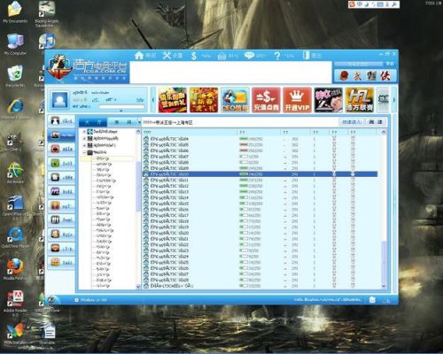Click the search field at top right of window
This screenshot has height=354, width=443.
coord(358,64)
